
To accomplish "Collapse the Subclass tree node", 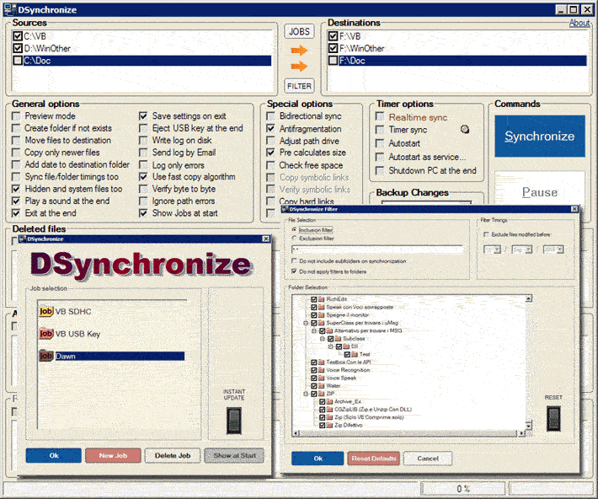I will pyautogui.click(x=323, y=339).
